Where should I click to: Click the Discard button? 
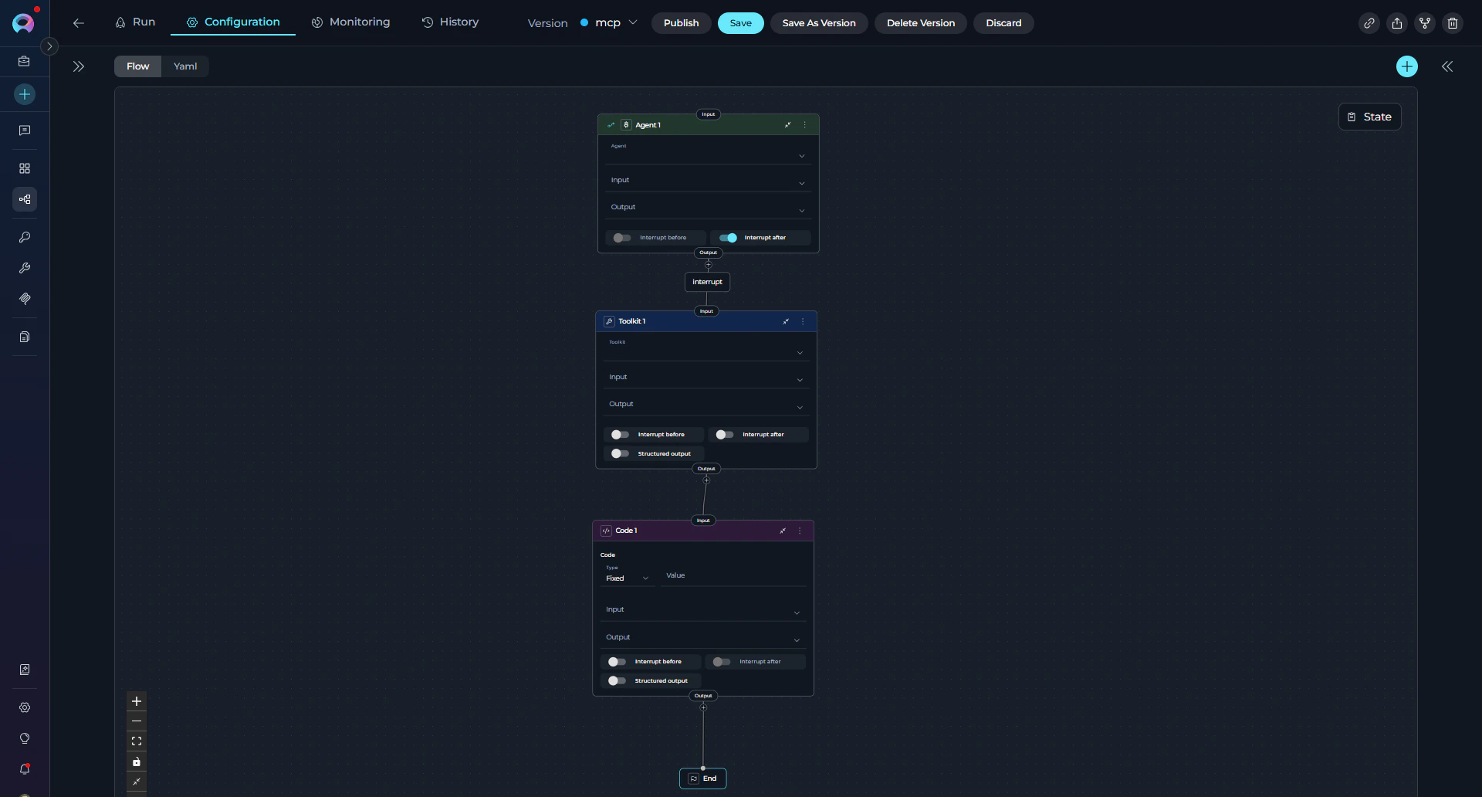[1003, 23]
